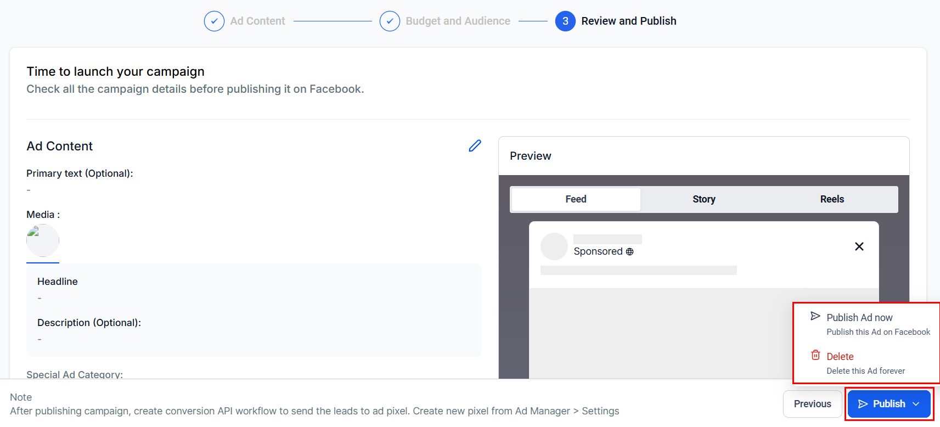Viewport: 940px width, 427px height.
Task: Click the pencil icon to edit Ad Content
Action: (475, 146)
